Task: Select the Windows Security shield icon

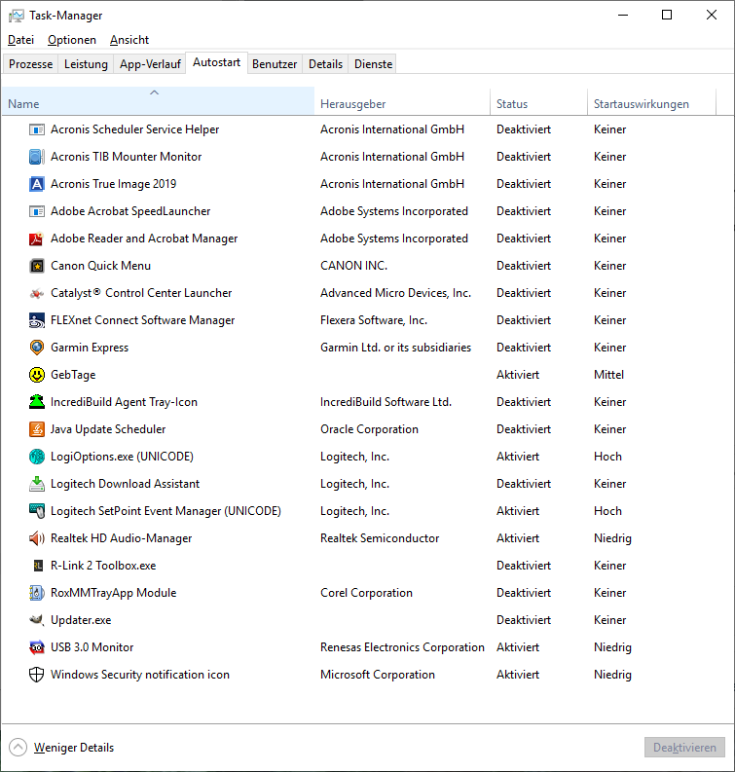Action: [x=36, y=675]
